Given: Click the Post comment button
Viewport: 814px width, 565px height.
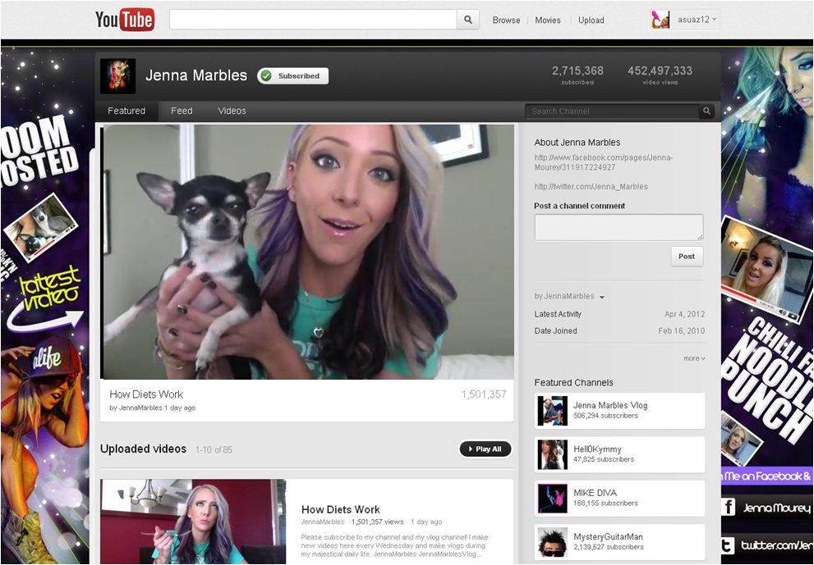Looking at the screenshot, I should pos(687,257).
